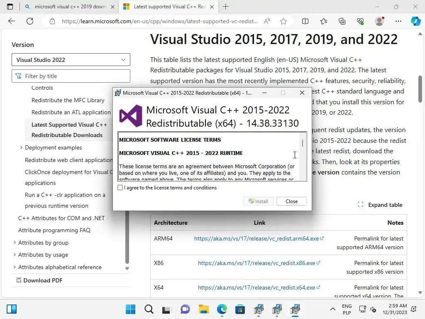
Task: Open the Windows Start button
Action: pyautogui.click(x=130, y=309)
